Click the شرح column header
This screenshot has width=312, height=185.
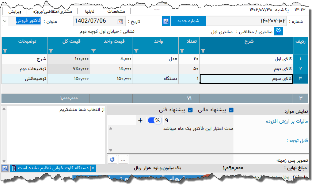[x=246, y=46]
